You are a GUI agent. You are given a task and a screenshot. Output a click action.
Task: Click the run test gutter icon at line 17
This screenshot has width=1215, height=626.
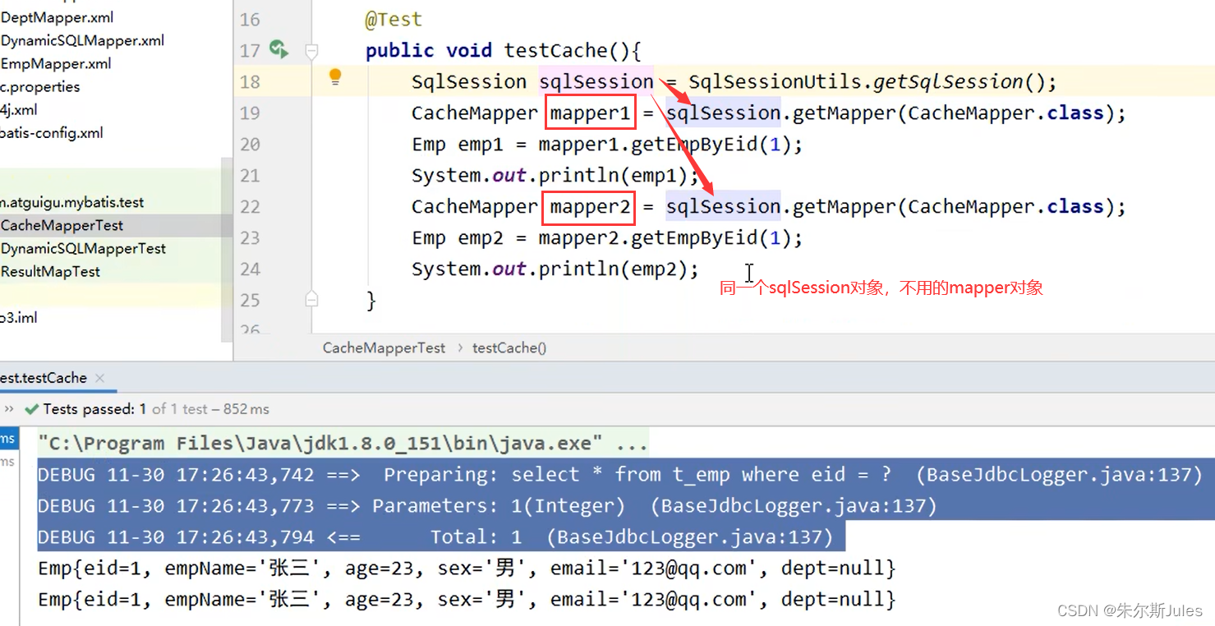pyautogui.click(x=279, y=50)
